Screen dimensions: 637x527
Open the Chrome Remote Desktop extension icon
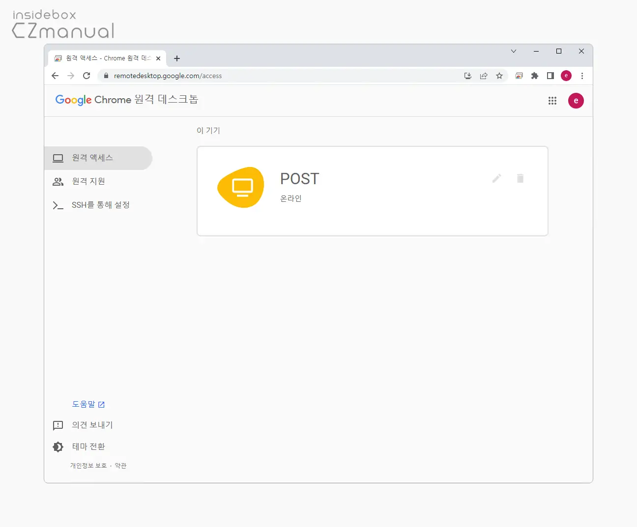[519, 76]
